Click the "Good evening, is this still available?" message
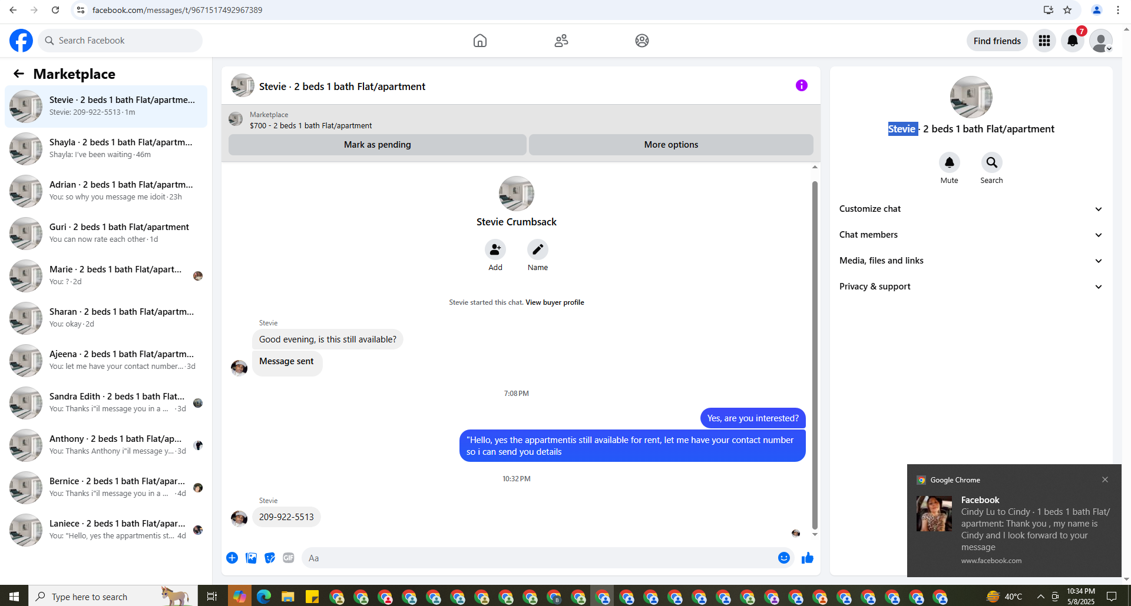This screenshot has height=606, width=1131. tap(328, 339)
